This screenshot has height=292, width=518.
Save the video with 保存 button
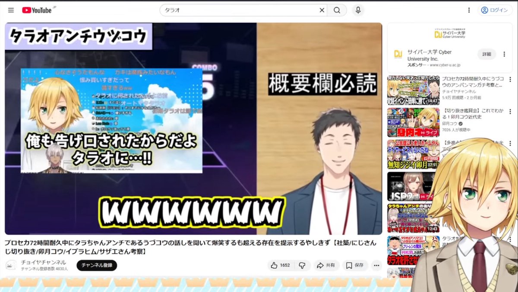[x=355, y=265]
